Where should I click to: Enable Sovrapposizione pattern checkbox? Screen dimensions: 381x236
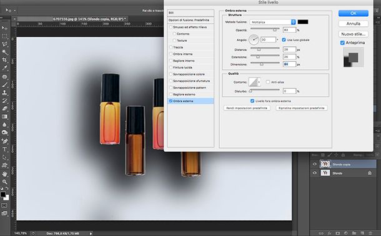[171, 87]
